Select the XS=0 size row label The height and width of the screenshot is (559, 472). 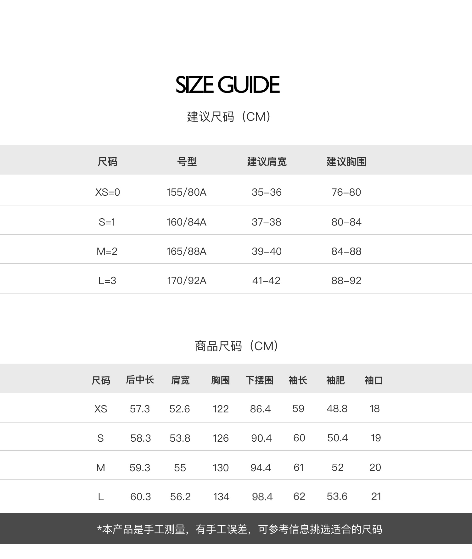[108, 192]
